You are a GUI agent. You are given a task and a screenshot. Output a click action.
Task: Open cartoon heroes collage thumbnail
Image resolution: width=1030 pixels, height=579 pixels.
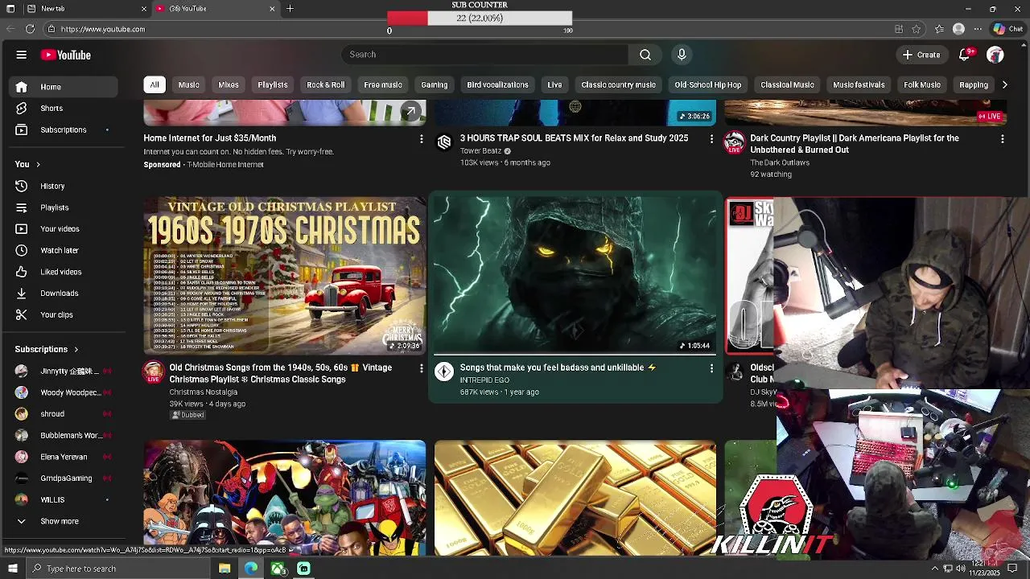click(x=285, y=498)
